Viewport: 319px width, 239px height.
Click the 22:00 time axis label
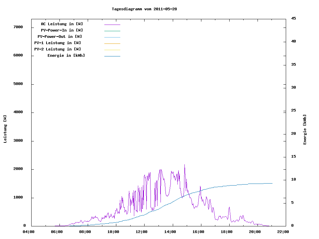[x=283, y=232]
